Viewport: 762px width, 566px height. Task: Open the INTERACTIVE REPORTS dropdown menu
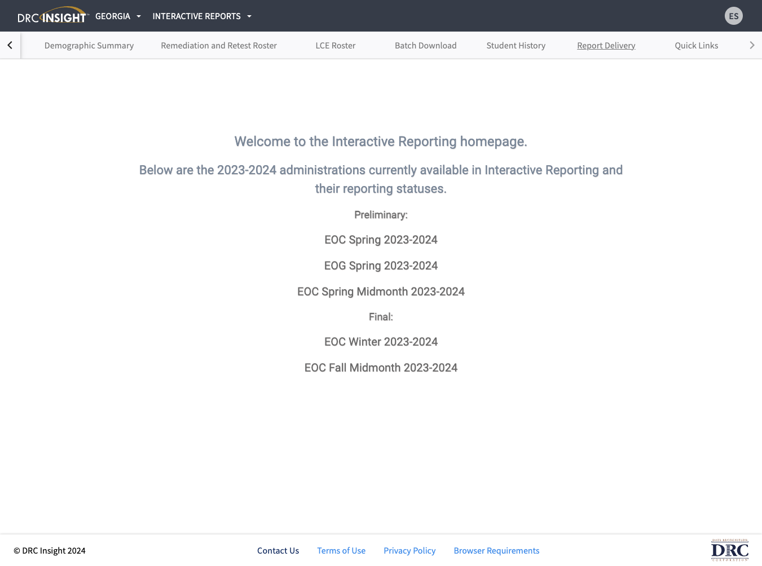tap(202, 16)
